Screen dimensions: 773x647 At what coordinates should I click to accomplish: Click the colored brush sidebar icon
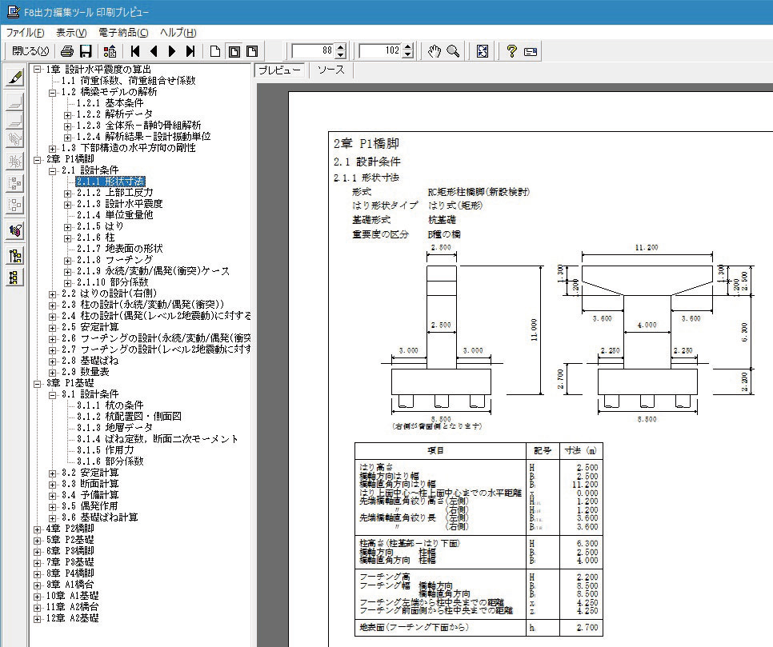(14, 230)
